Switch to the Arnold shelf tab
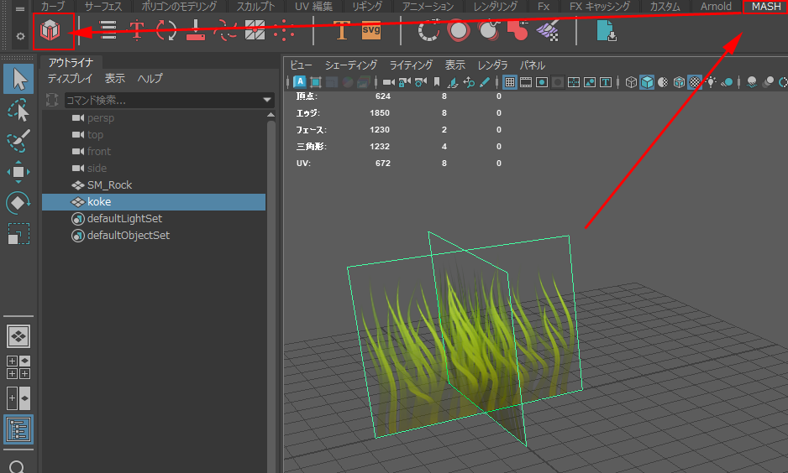 click(x=716, y=7)
